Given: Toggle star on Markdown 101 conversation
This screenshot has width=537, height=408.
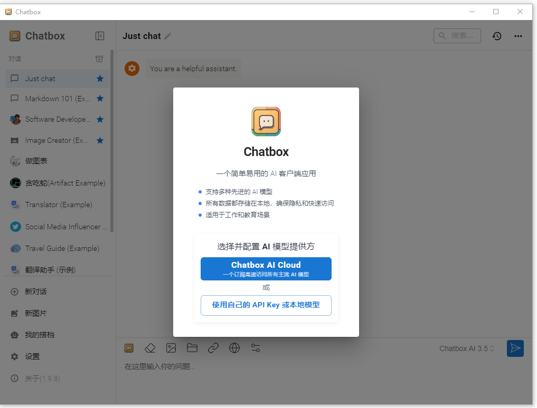Looking at the screenshot, I should pyautogui.click(x=100, y=99).
